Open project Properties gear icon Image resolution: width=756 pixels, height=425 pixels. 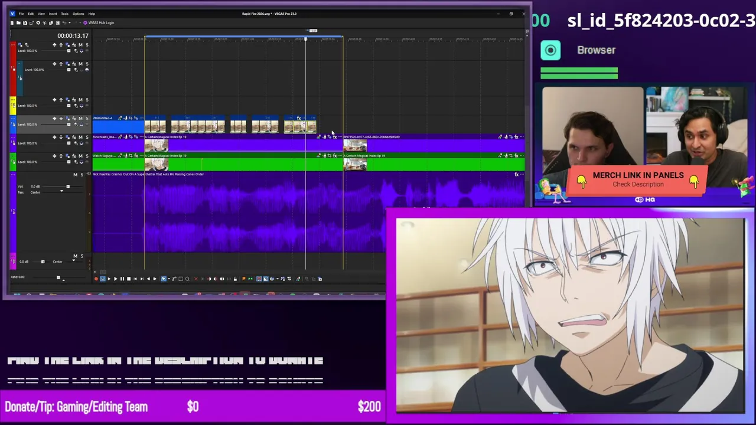click(x=38, y=23)
